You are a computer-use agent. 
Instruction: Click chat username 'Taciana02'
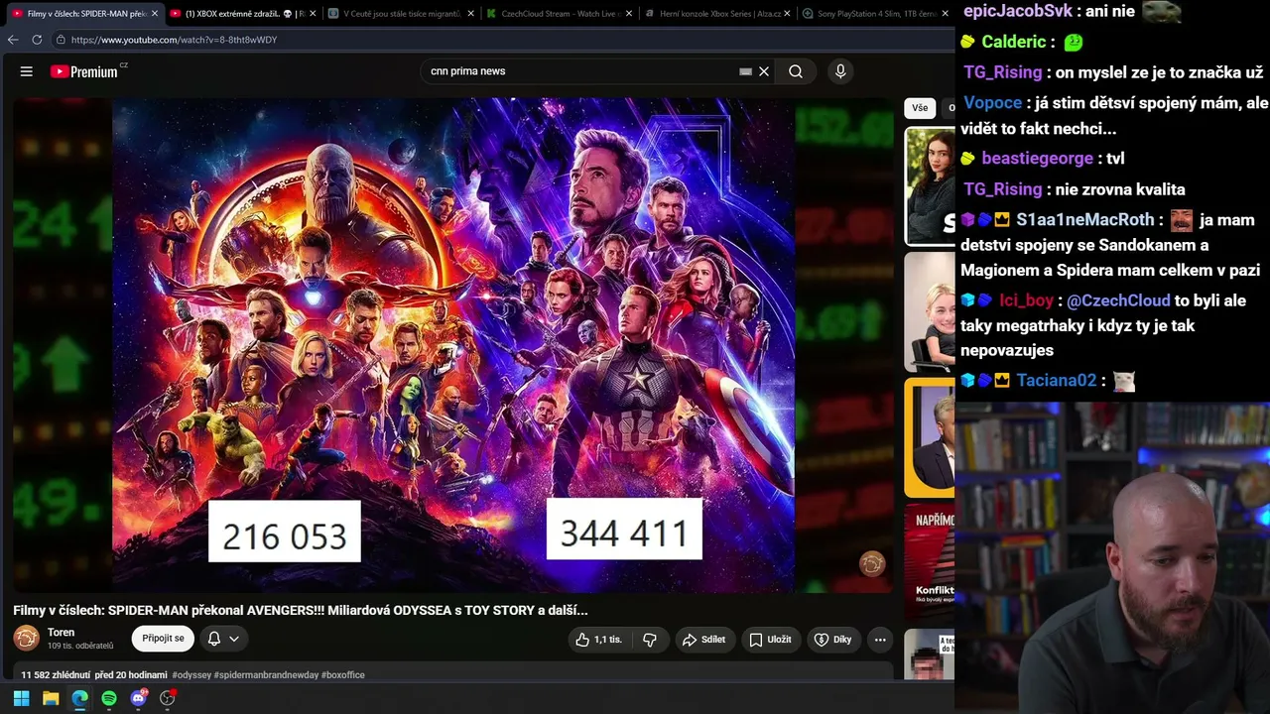click(1057, 381)
